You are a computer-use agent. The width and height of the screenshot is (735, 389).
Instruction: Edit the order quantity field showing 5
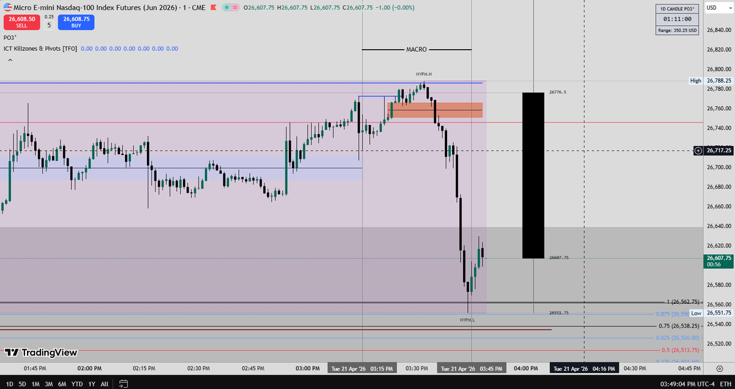49,26
